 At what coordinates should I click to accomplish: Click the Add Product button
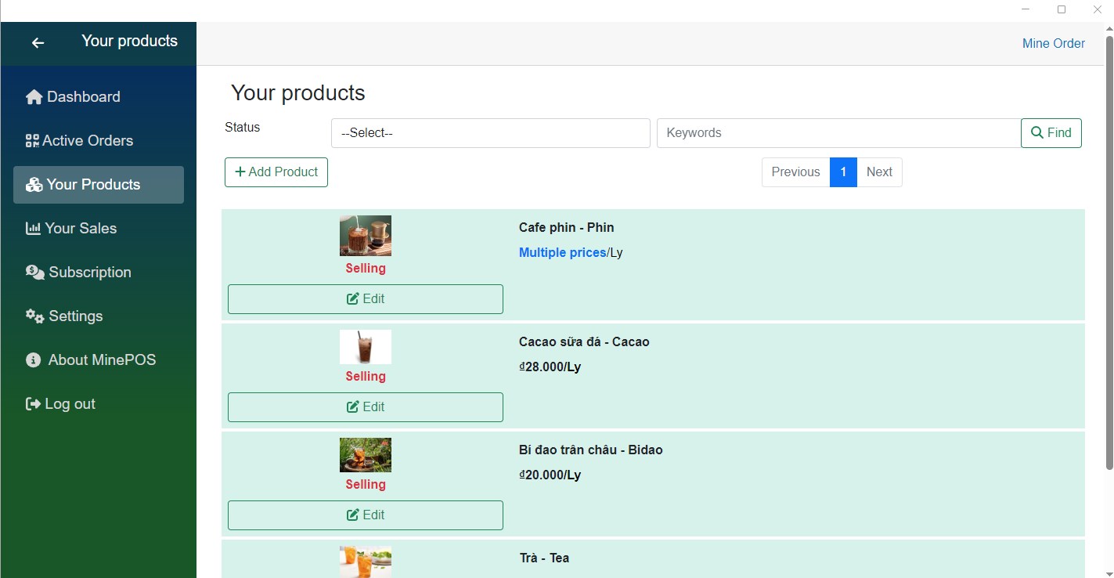tap(276, 172)
